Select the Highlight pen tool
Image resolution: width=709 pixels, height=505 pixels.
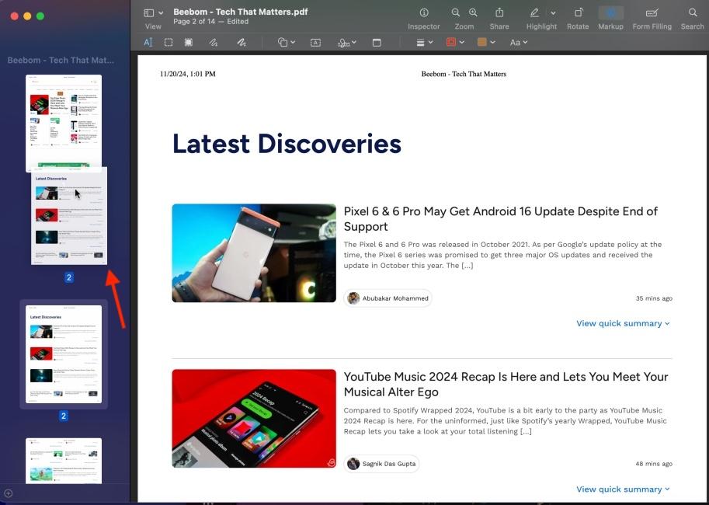click(534, 12)
